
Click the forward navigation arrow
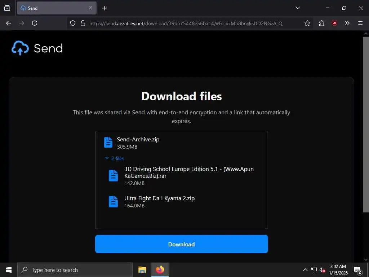coord(22,23)
